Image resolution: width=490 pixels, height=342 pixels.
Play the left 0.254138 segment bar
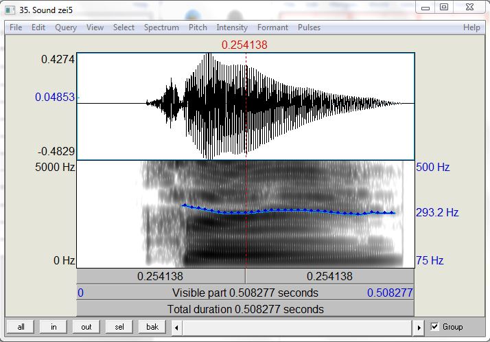[161, 276]
